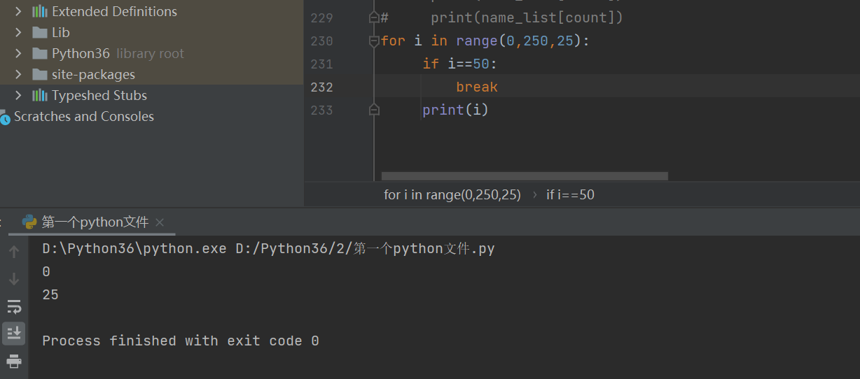Expand the Lib folder node

tap(18, 32)
